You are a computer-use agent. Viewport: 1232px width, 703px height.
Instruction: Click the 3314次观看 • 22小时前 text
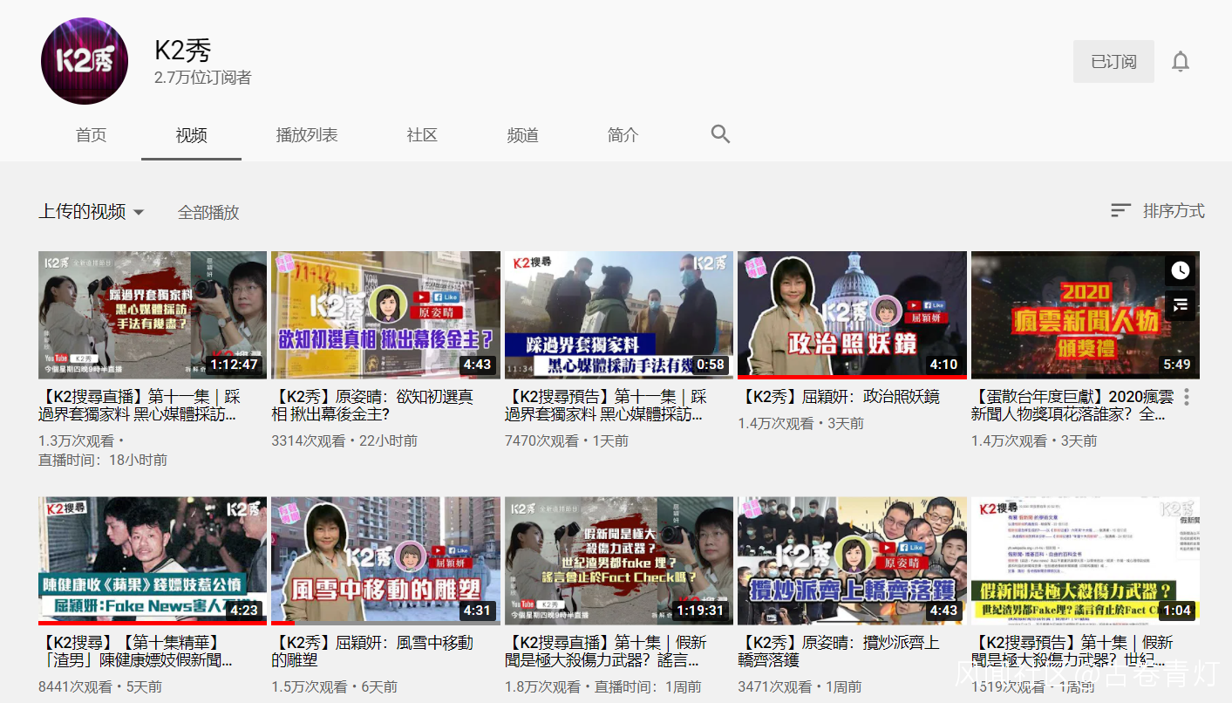(344, 440)
